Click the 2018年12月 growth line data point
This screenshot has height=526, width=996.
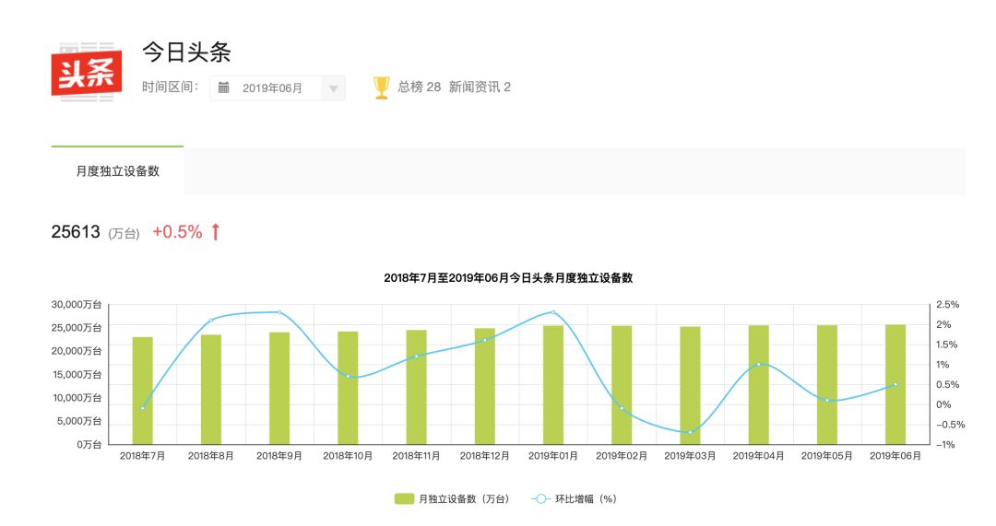tap(485, 340)
